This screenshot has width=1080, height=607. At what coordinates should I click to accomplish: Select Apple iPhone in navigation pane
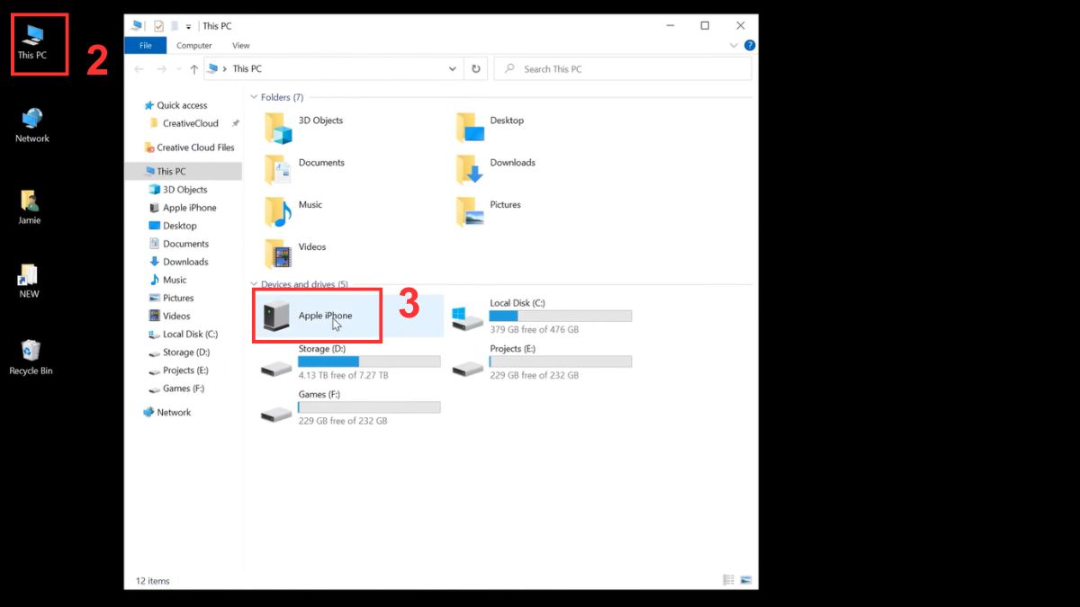pyautogui.click(x=189, y=208)
